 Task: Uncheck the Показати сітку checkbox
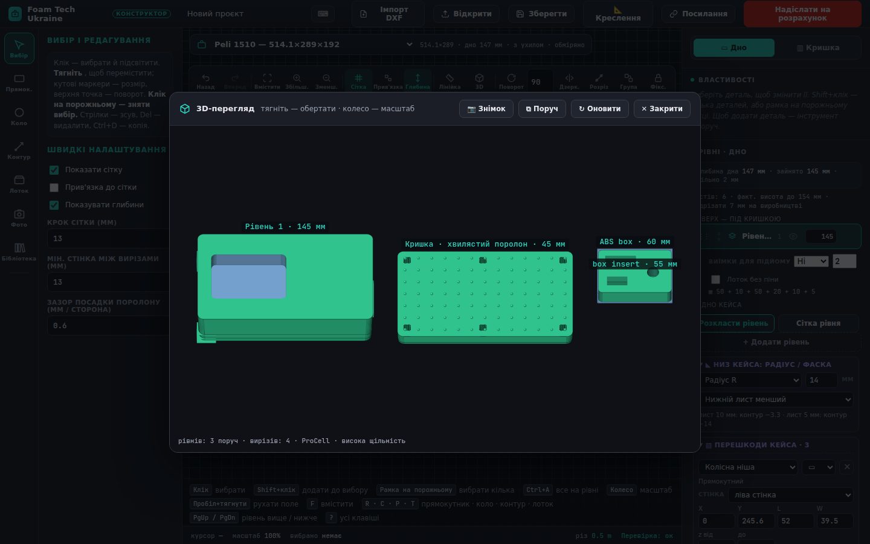[54, 170]
